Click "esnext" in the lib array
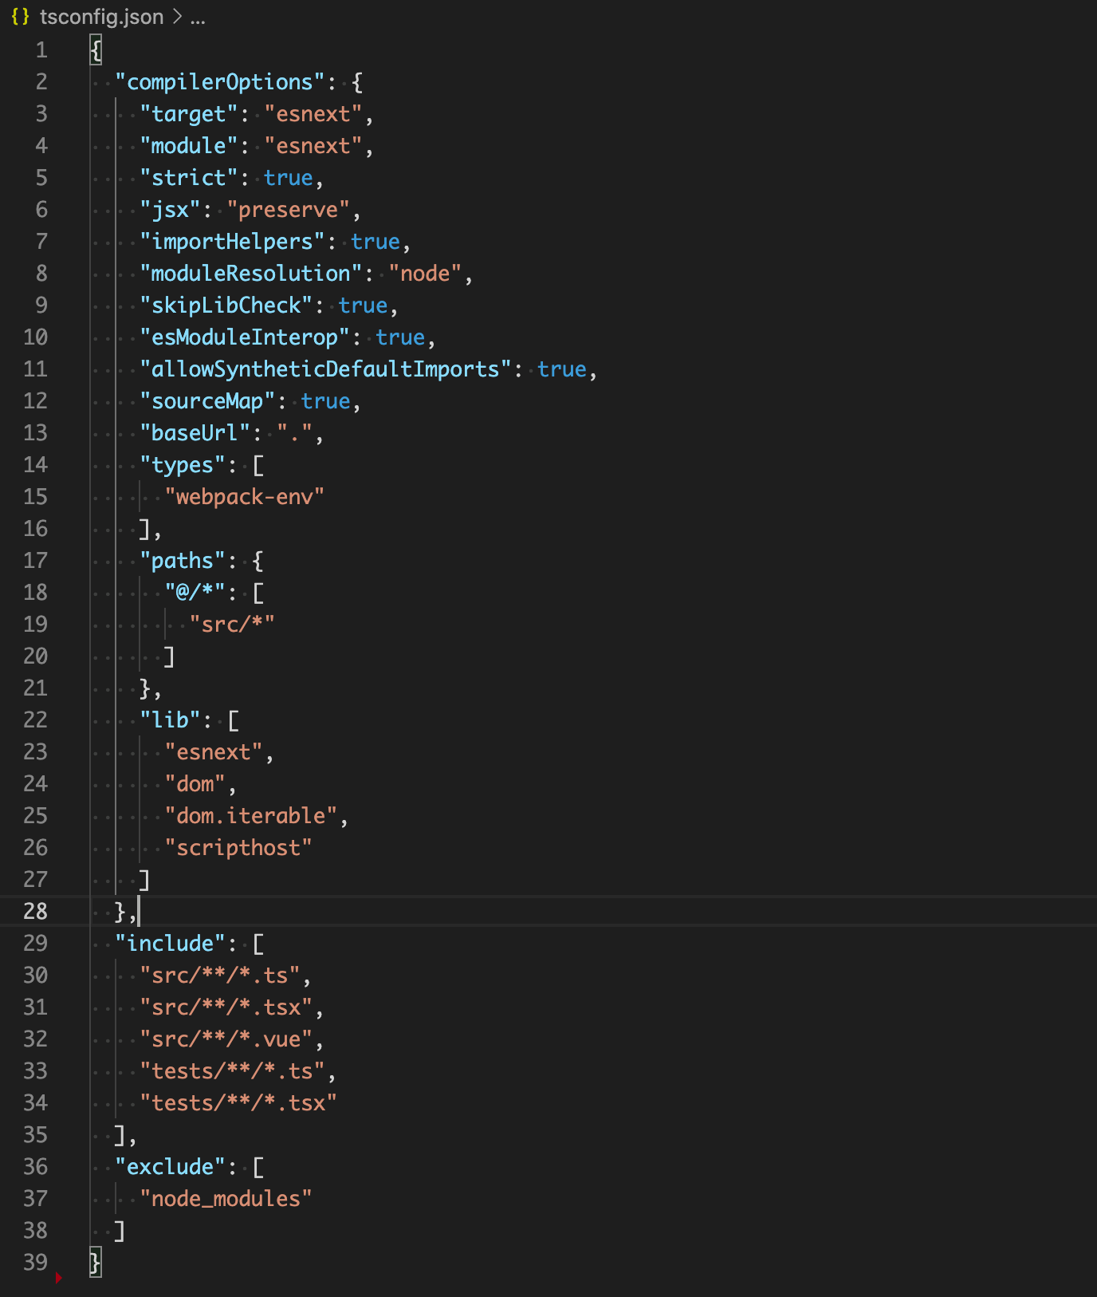1097x1297 pixels. (x=214, y=752)
